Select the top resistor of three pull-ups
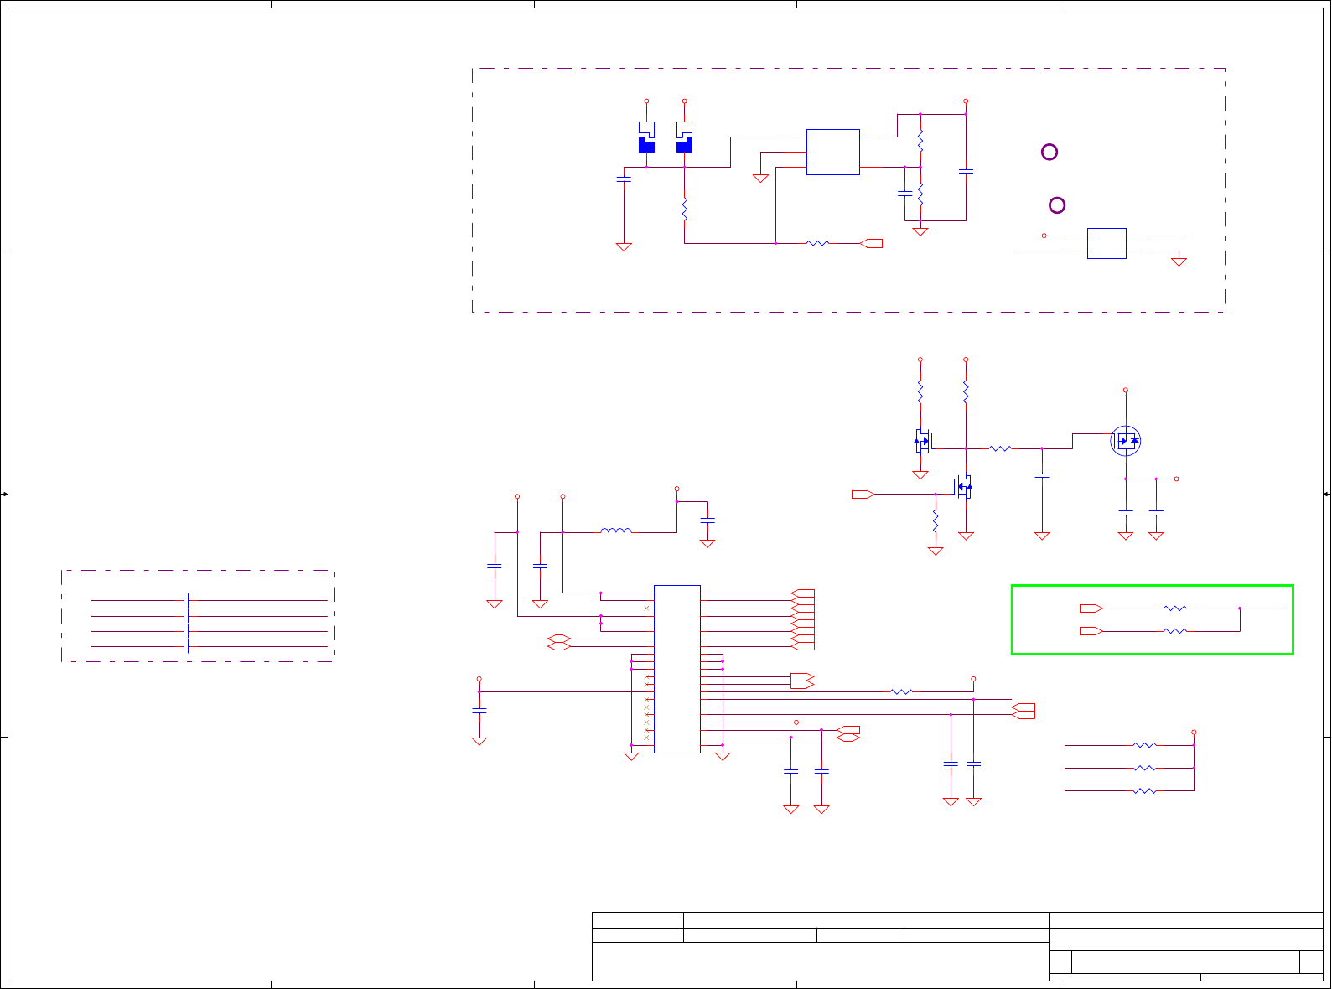Viewport: 1332px width, 989px height. tap(1144, 745)
